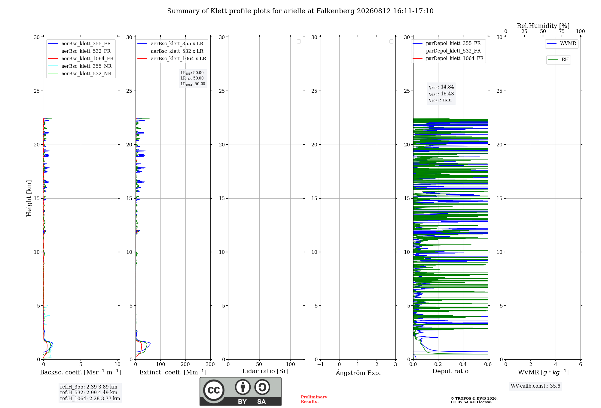Select the aerBsc_klett_532_NR legend entry
Image resolution: width=601 pixels, height=408 pixels.
tap(80, 74)
